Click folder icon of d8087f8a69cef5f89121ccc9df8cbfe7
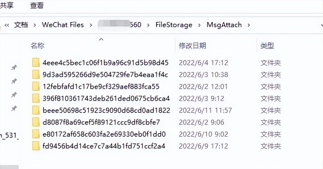 point(36,122)
